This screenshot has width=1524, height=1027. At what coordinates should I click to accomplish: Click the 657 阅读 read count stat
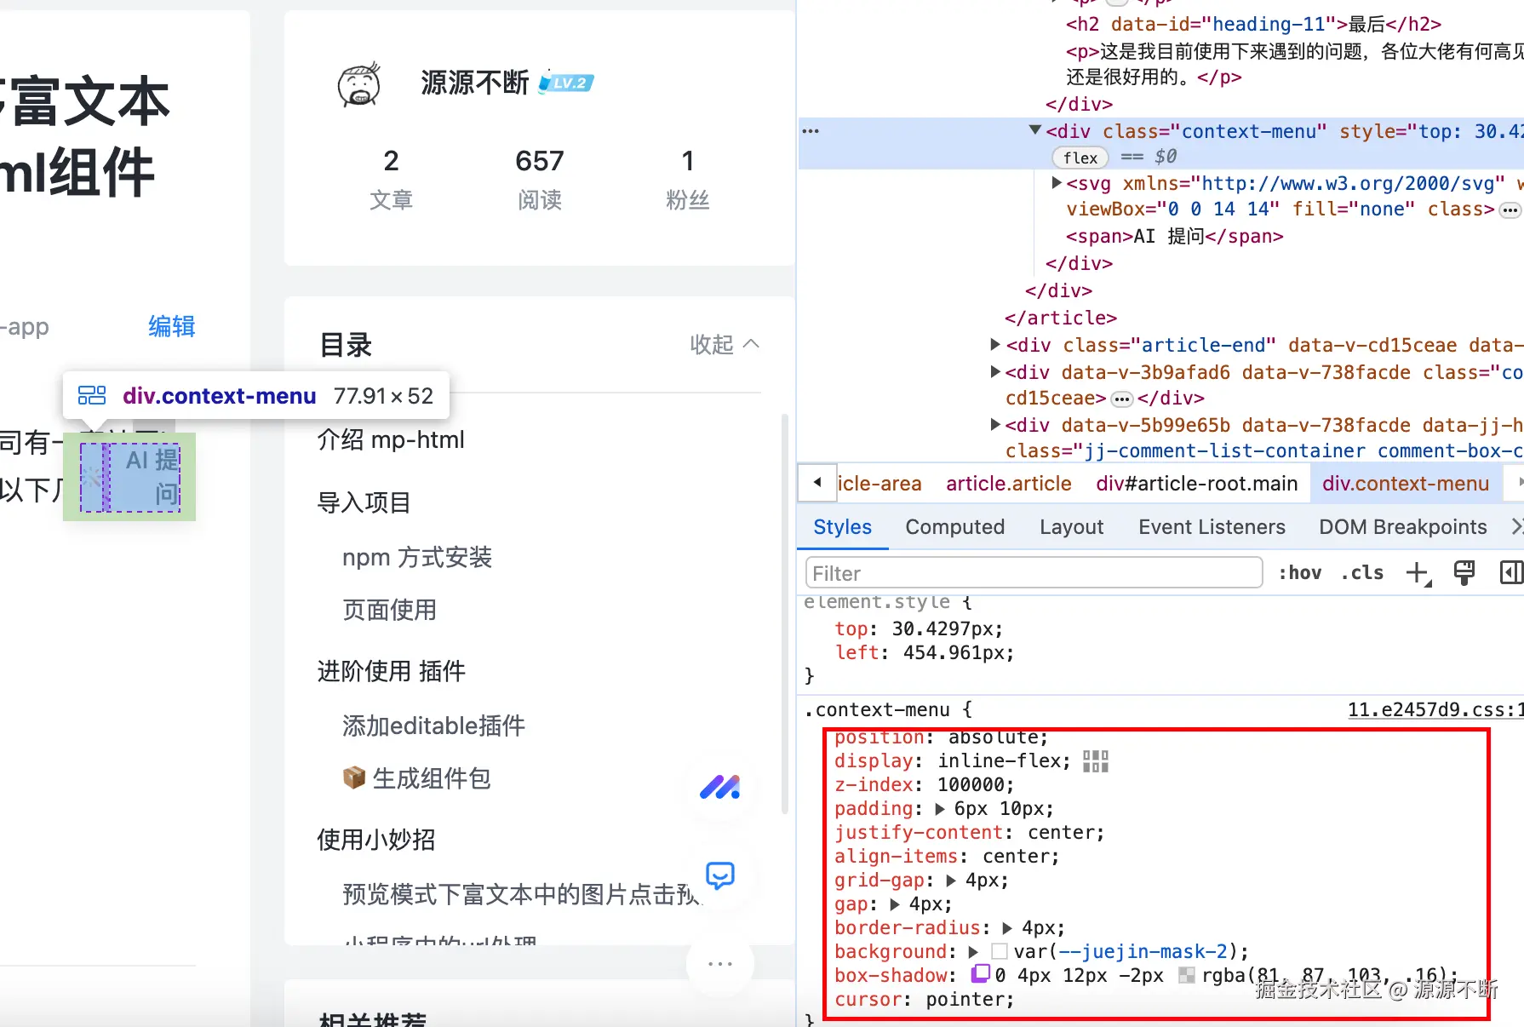point(540,178)
